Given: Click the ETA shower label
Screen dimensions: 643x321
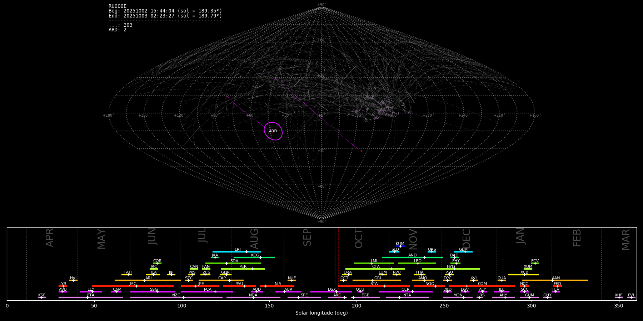Looking at the screenshot, I should coord(91,295).
